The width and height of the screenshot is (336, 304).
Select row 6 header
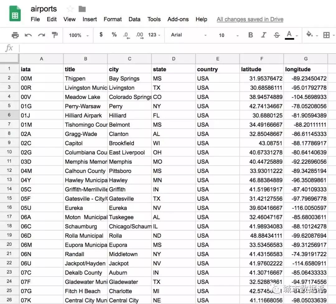9,115
